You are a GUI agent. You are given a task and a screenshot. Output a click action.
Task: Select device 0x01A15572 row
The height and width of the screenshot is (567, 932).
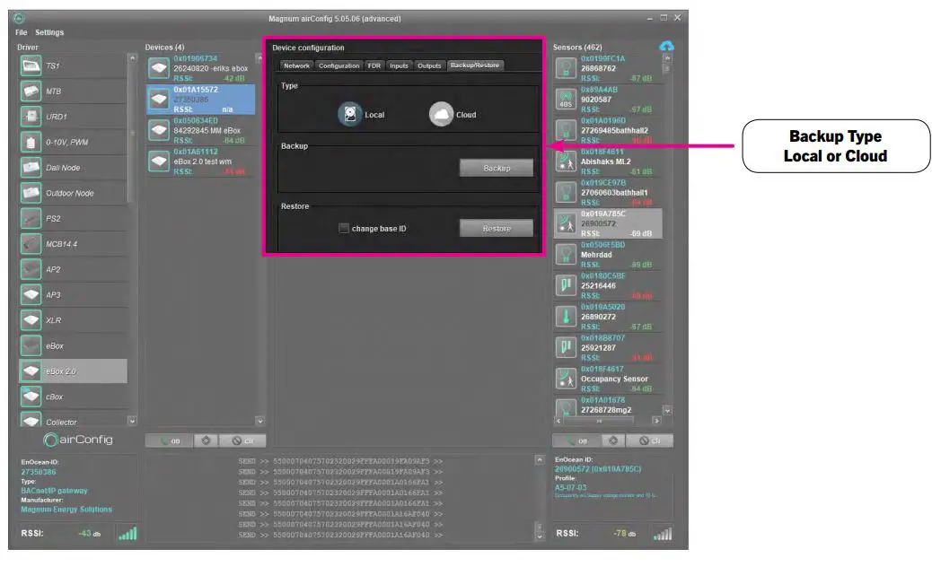click(201, 100)
